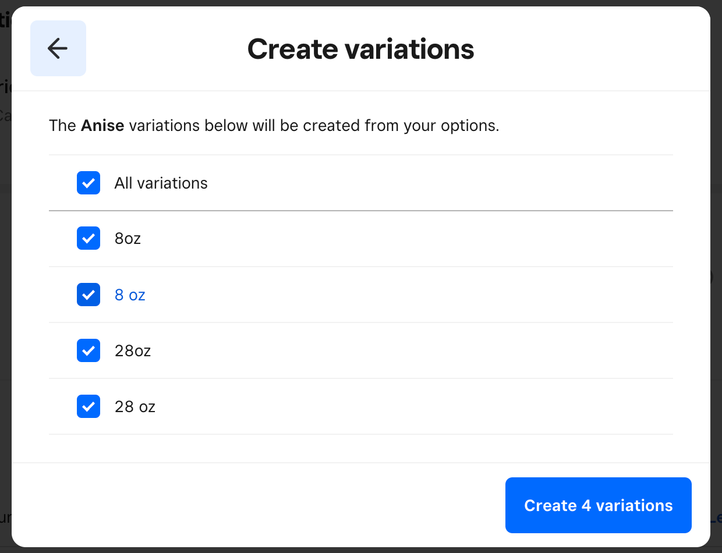Click the checkmark icon beside 8oz
This screenshot has width=722, height=553.
(x=88, y=238)
